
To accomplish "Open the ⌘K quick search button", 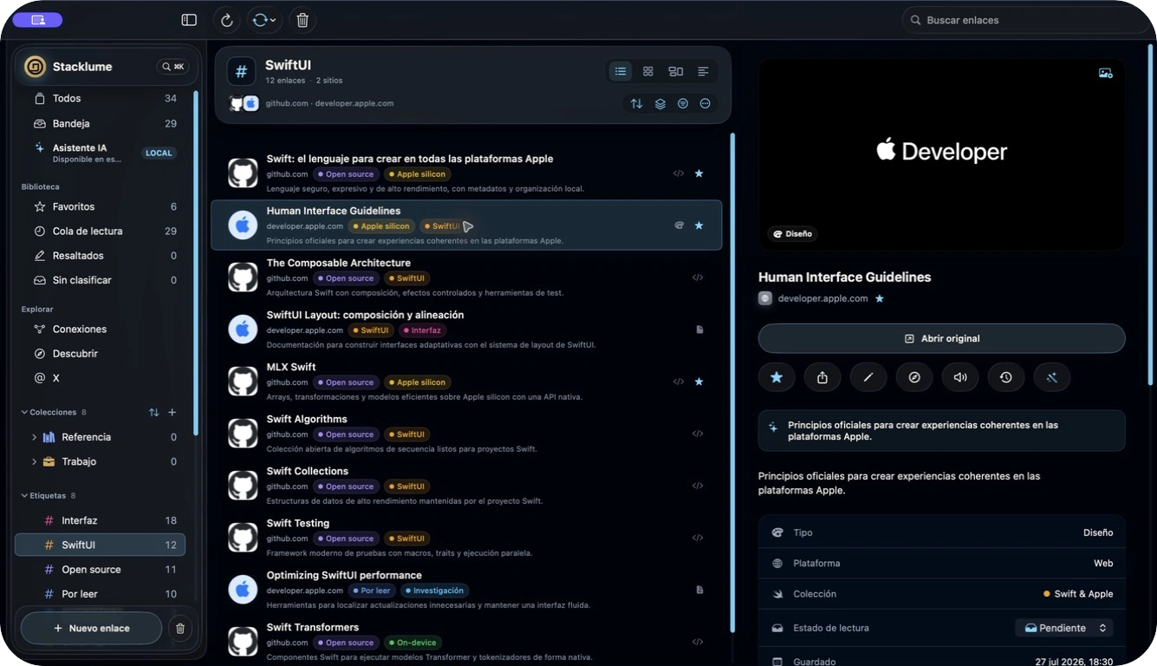I will click(x=172, y=67).
